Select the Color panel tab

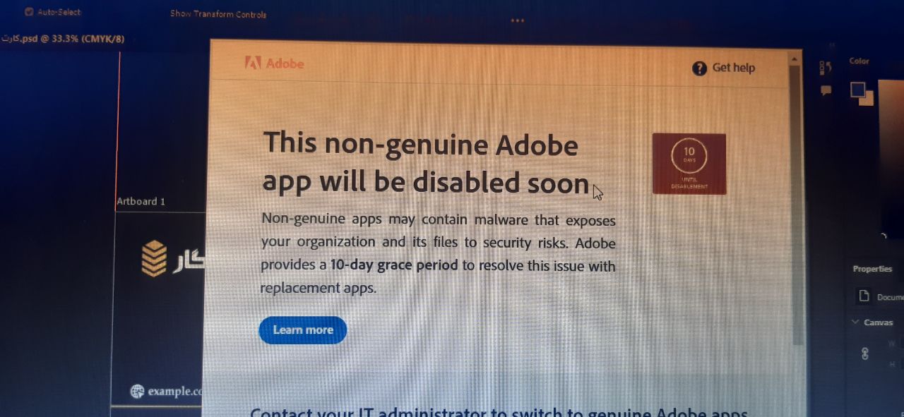click(x=859, y=61)
